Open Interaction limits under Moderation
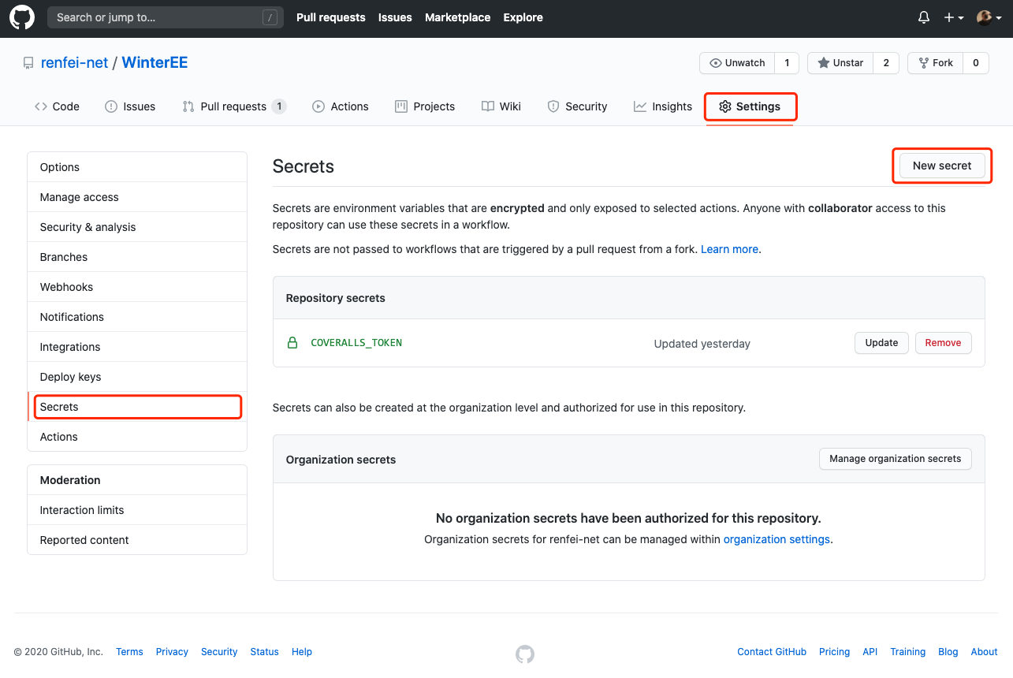This screenshot has width=1013, height=678. [137, 510]
